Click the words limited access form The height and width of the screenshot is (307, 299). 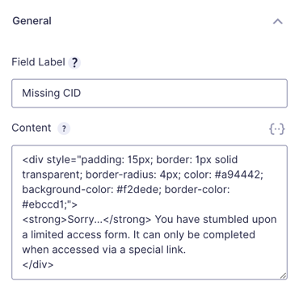tap(81, 234)
